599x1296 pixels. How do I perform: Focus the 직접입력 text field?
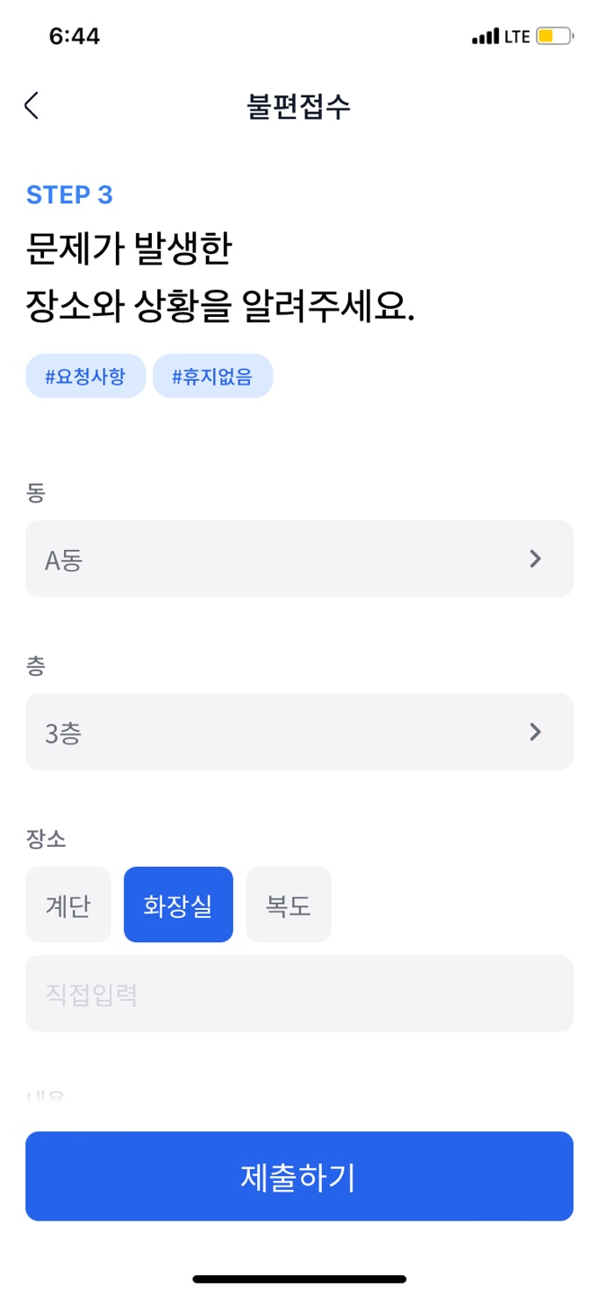[x=299, y=994]
